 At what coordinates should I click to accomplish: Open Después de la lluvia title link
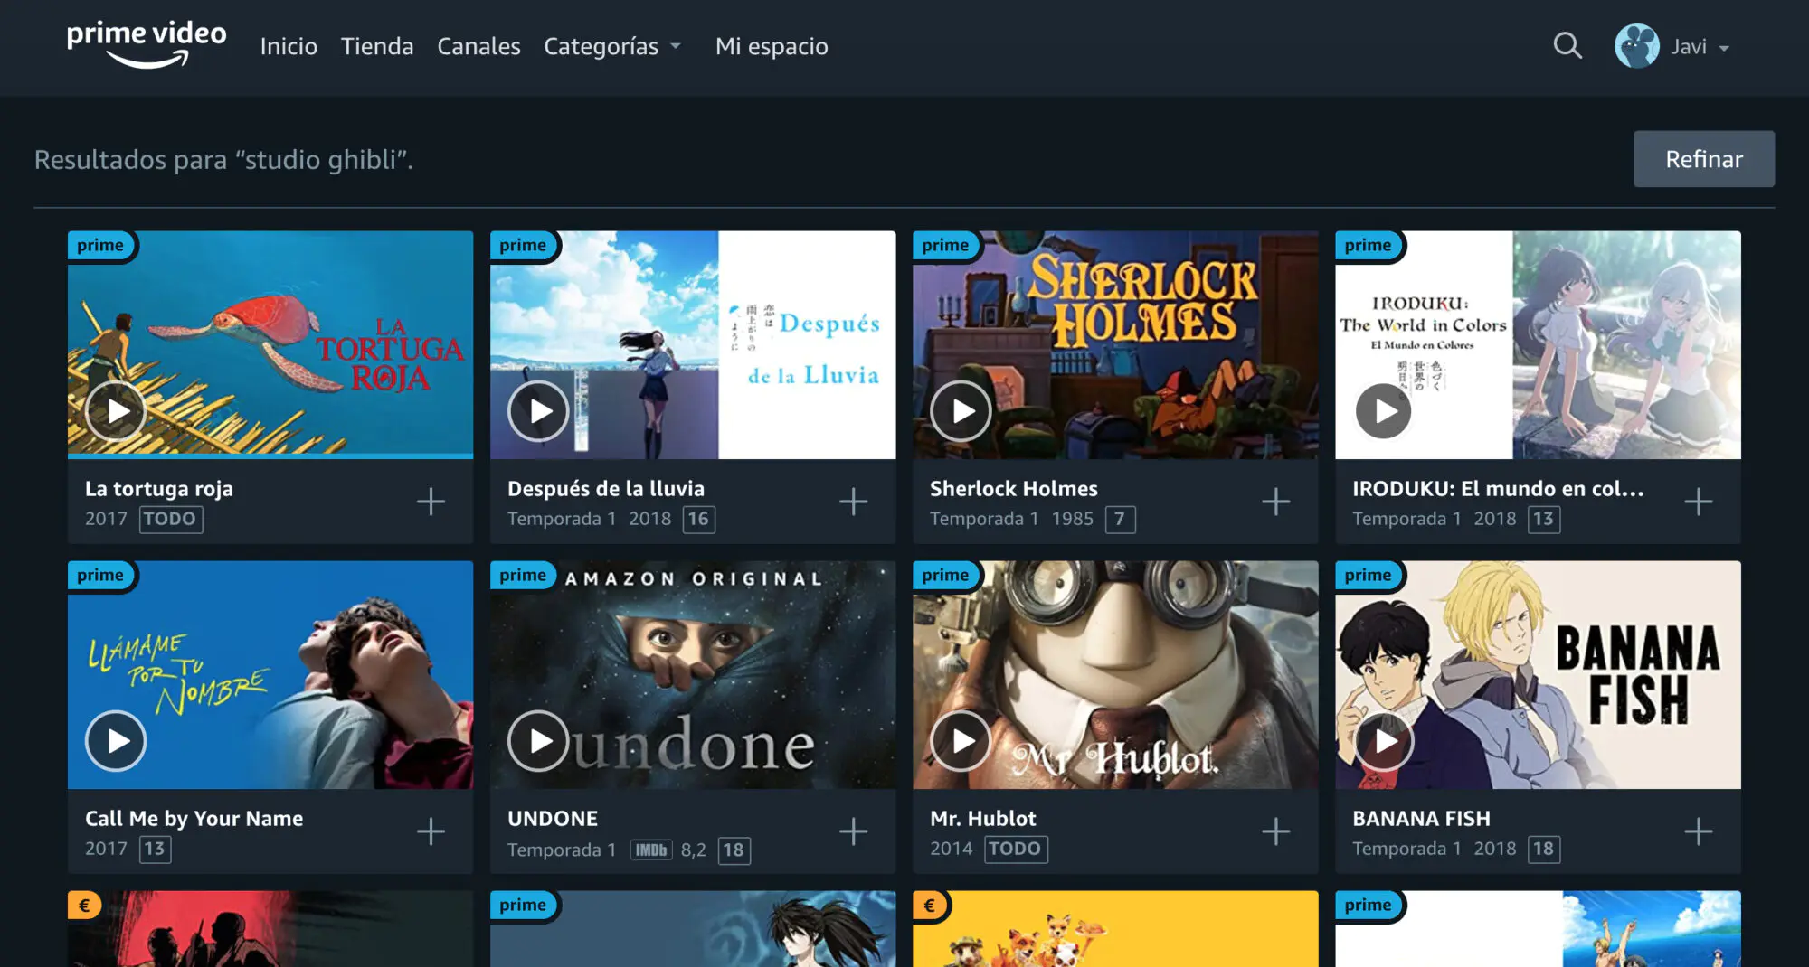606,489
